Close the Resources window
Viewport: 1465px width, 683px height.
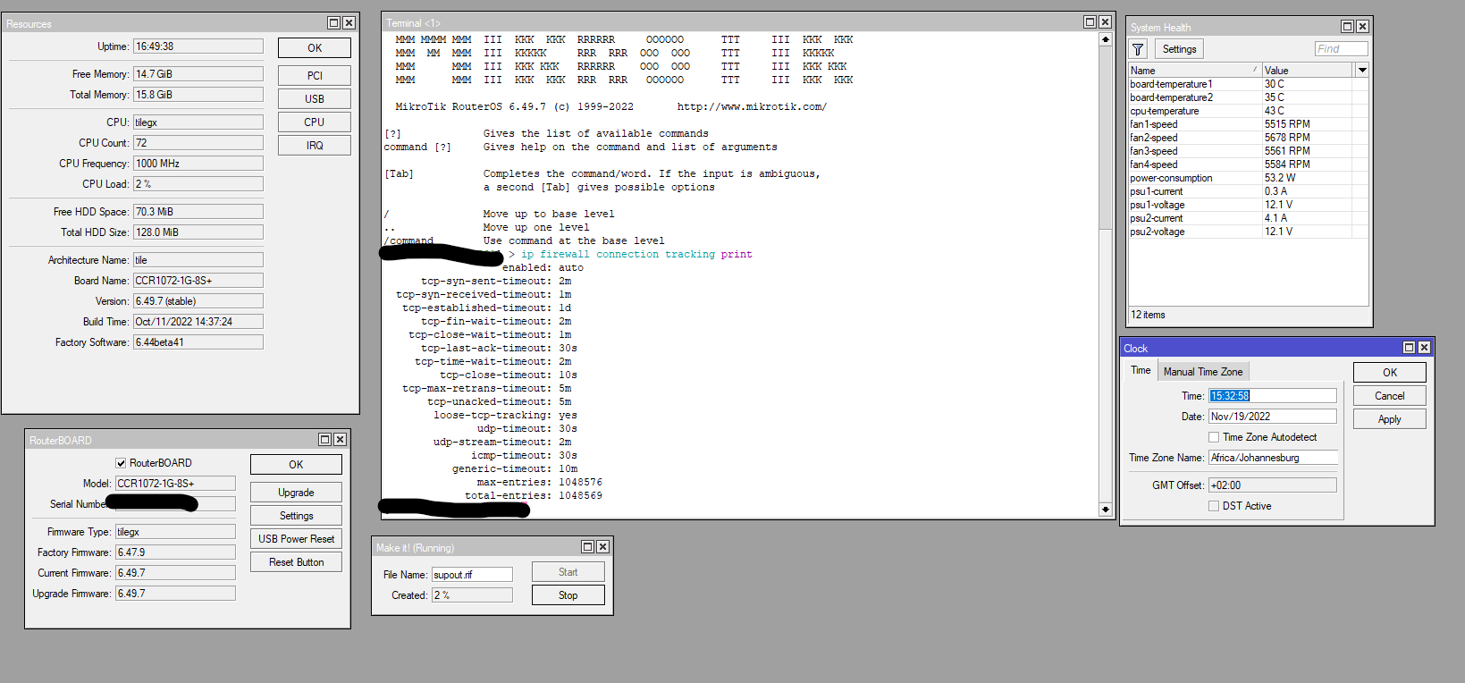(x=349, y=23)
